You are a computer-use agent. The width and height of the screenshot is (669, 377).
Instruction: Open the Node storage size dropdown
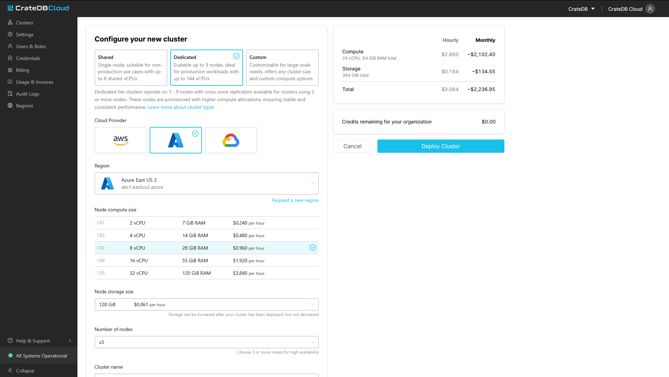coord(206,304)
